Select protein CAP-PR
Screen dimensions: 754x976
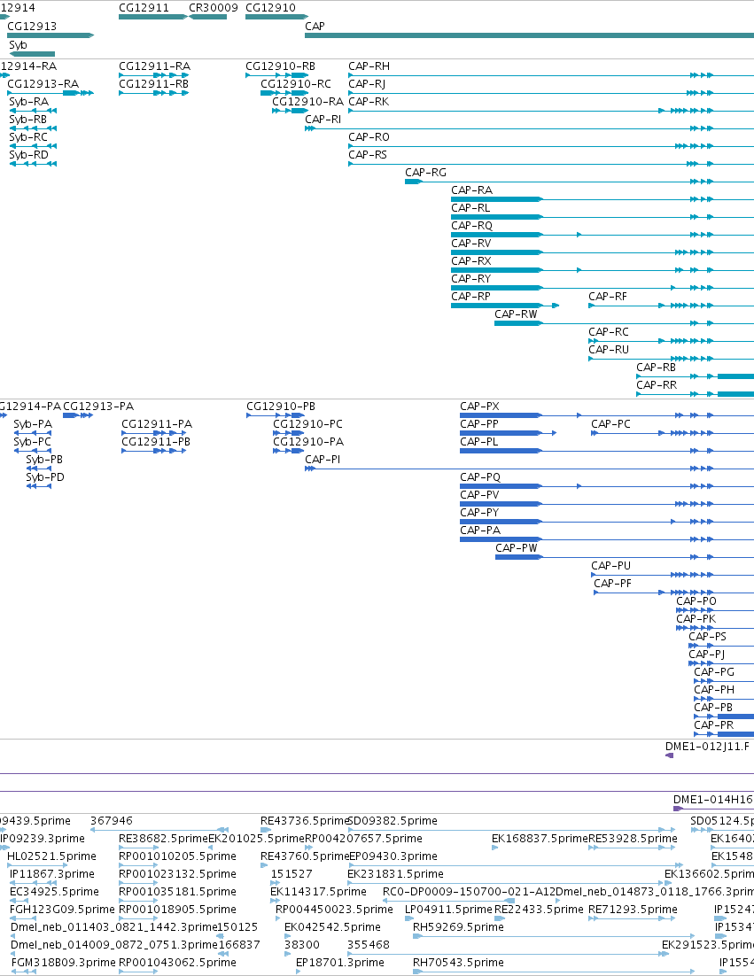click(724, 734)
